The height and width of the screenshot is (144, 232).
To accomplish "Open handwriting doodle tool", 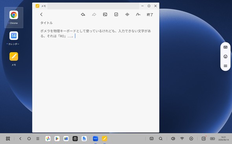I will coord(138,14).
